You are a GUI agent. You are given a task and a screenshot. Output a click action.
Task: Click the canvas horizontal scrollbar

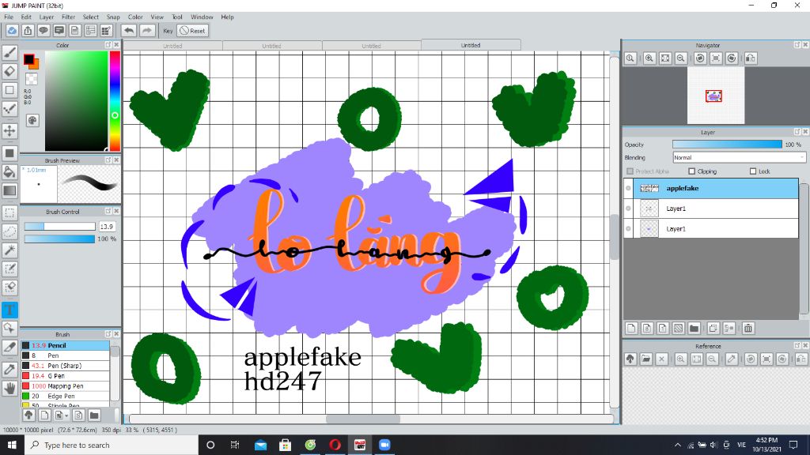click(362, 419)
